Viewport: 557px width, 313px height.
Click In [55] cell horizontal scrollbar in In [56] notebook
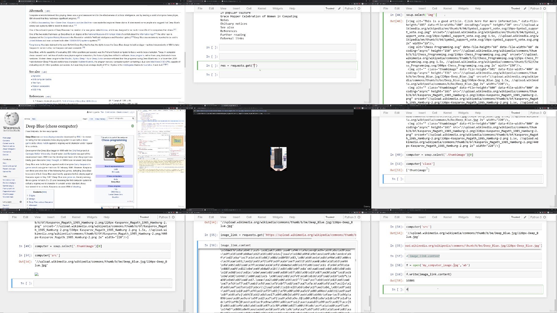[266, 238]
